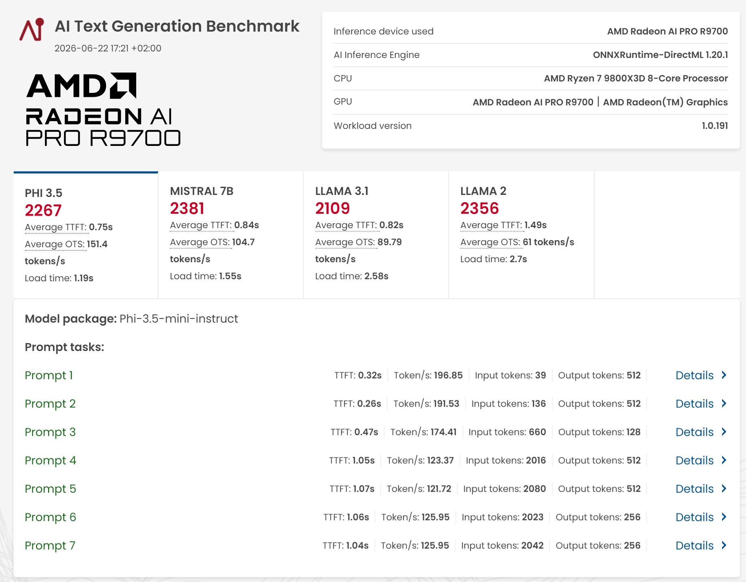Click ONNXRuntime-DirectML 1.20.1 engine value

[660, 55]
